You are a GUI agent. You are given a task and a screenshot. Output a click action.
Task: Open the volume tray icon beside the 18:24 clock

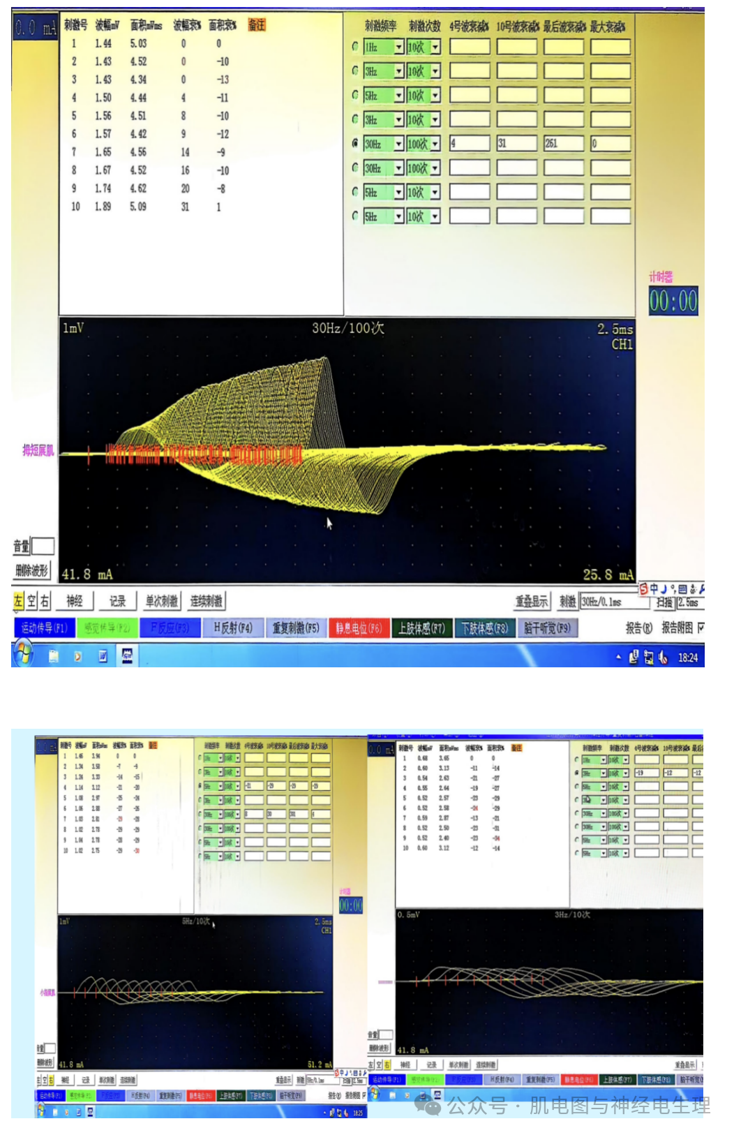pos(663,657)
